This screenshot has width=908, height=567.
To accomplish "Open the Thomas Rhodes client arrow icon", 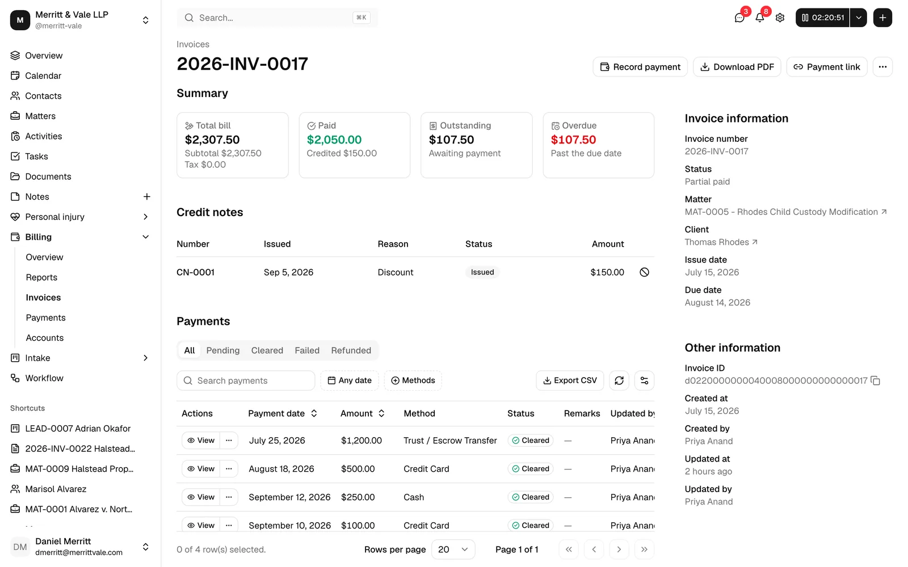I will coord(755,242).
